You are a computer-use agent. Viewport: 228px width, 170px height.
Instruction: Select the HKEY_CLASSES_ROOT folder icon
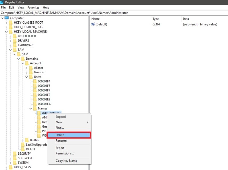11,23
